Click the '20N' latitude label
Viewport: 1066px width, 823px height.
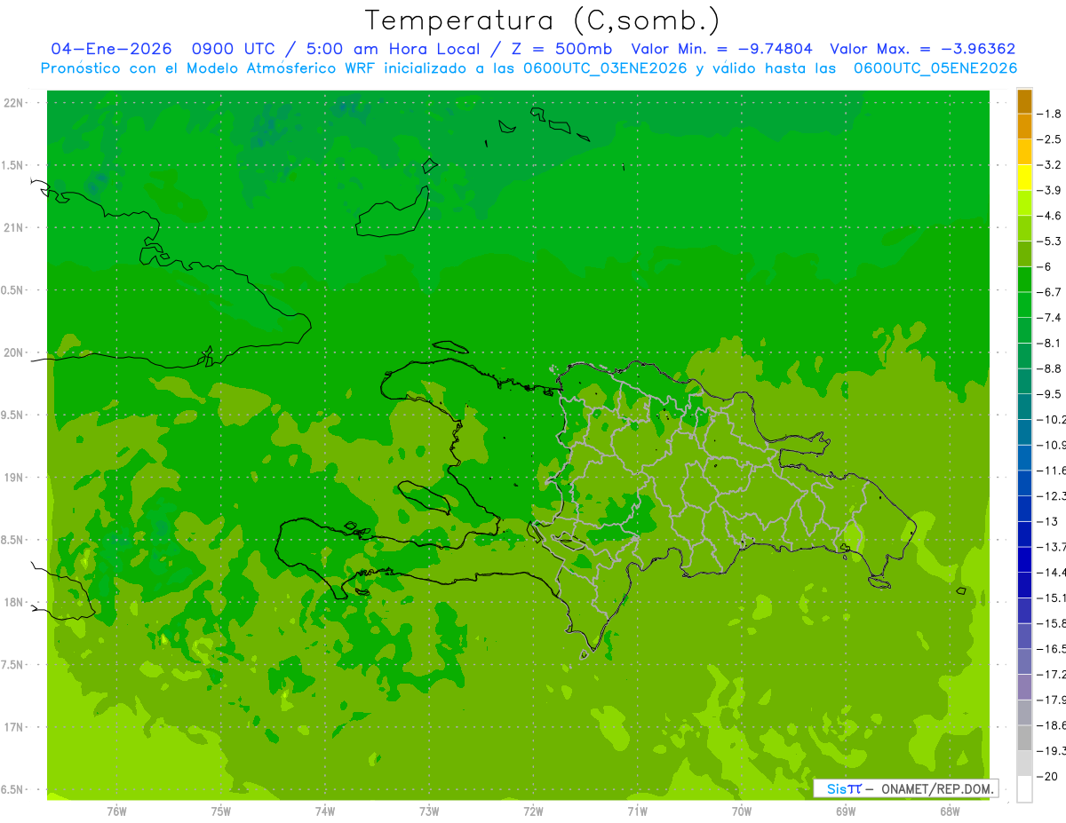tap(13, 352)
